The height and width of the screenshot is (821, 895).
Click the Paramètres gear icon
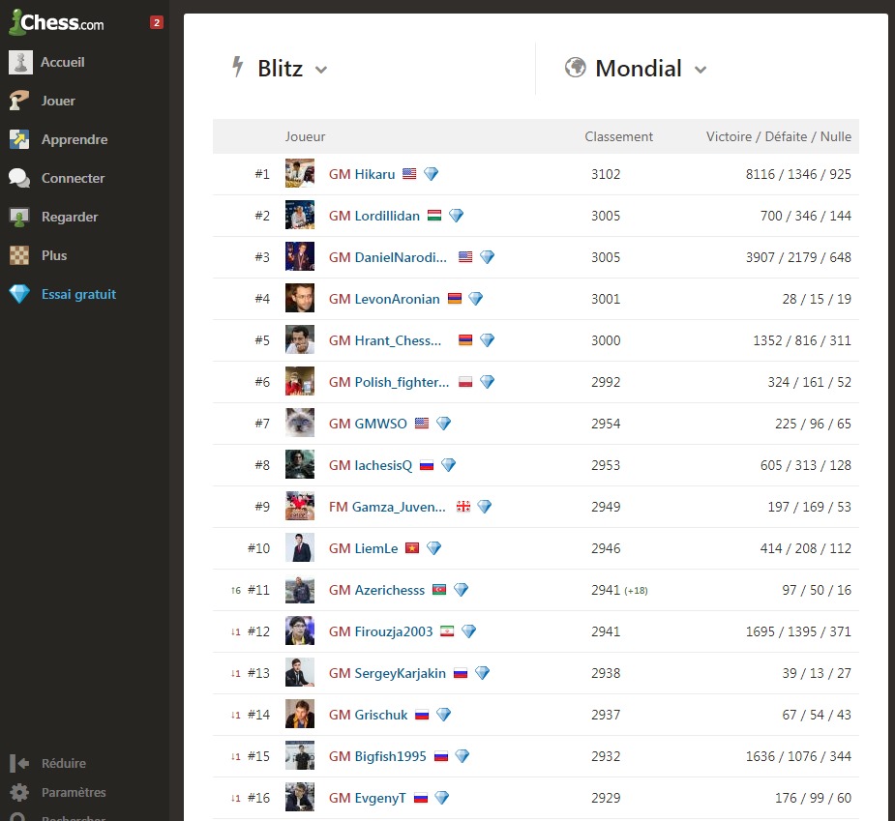(19, 792)
